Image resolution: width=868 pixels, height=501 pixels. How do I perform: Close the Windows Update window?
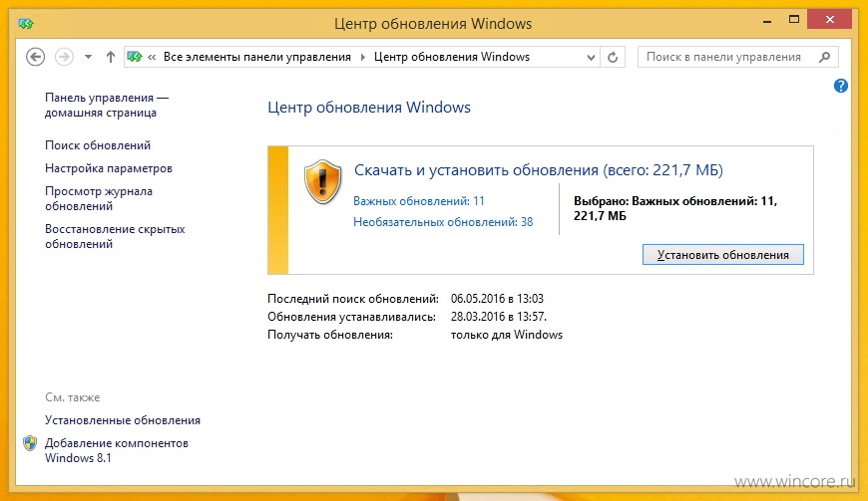[829, 19]
